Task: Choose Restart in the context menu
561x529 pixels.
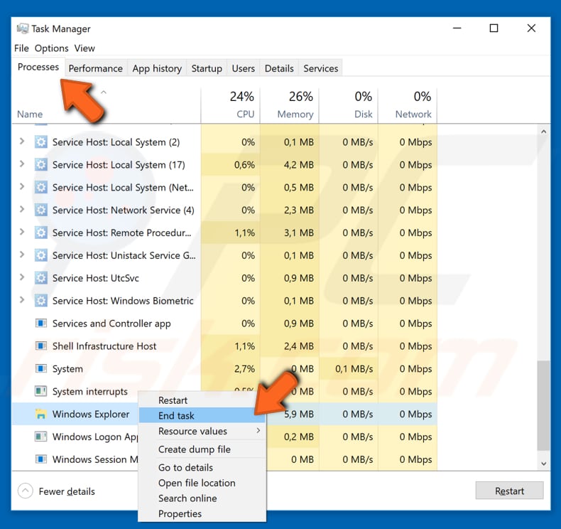Action: click(202, 400)
